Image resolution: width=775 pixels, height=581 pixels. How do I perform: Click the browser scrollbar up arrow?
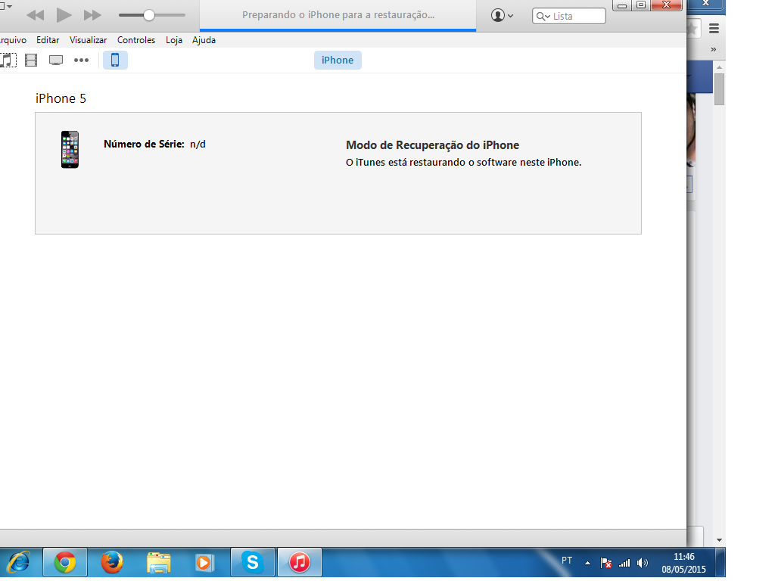(719, 67)
